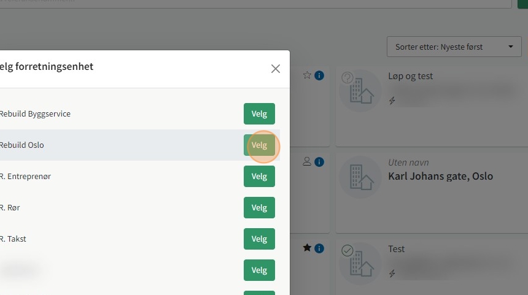Unfavorite using the filled black star
Screen dimensions: 528x295
pyautogui.click(x=307, y=248)
